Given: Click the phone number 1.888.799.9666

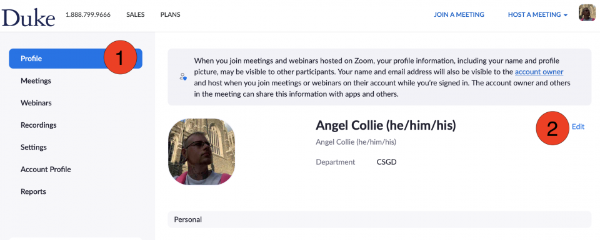Looking at the screenshot, I should (88, 15).
